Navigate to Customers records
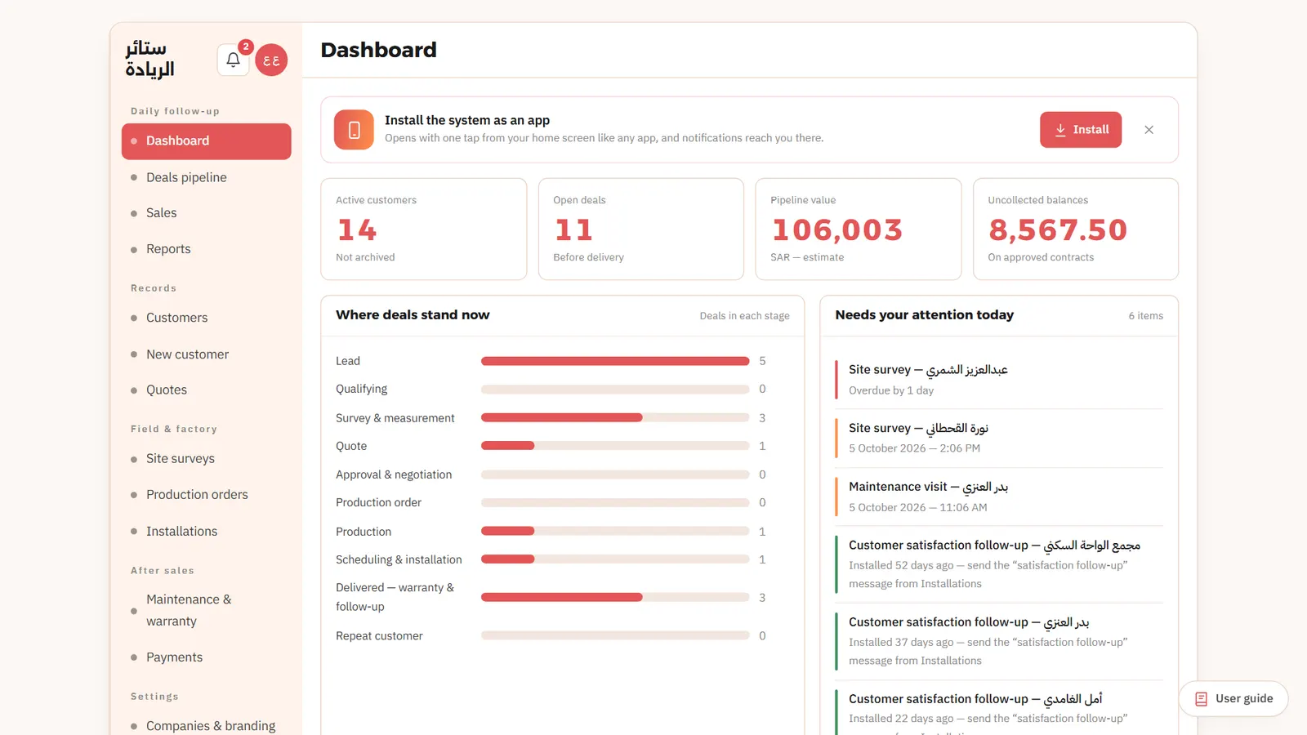 [x=207, y=318]
